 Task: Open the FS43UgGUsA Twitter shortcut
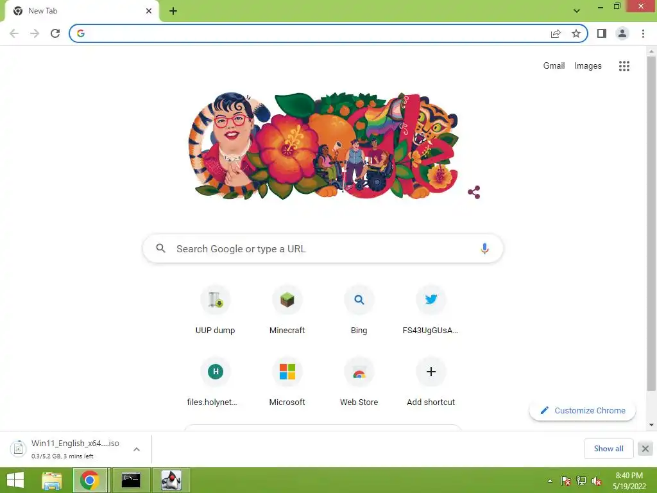(431, 310)
